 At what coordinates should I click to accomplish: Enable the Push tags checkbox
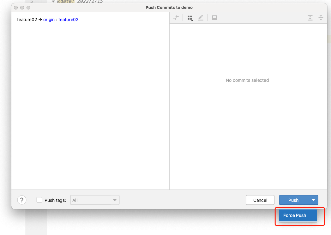39,200
